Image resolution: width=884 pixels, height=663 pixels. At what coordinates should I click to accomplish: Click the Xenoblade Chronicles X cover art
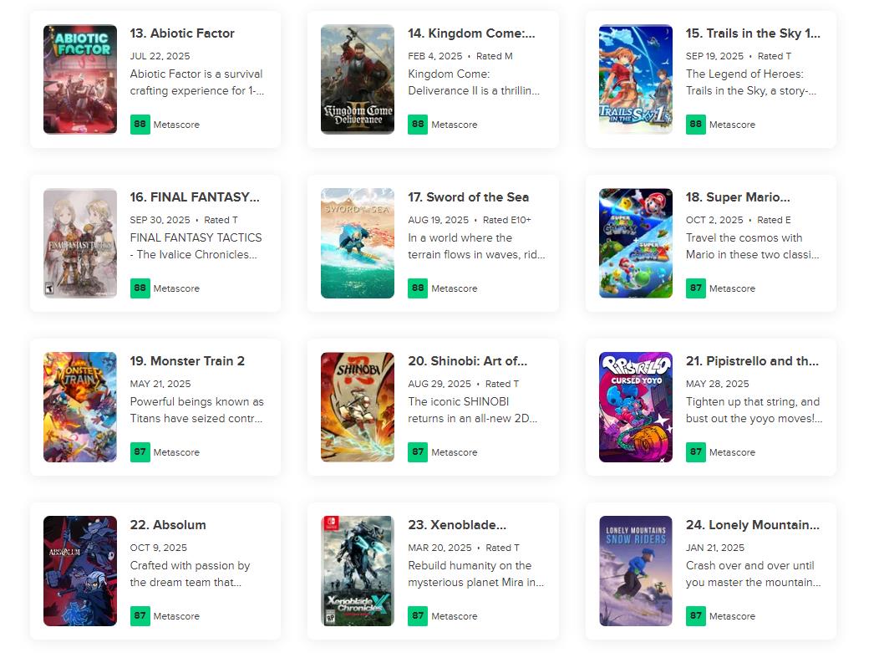click(358, 571)
